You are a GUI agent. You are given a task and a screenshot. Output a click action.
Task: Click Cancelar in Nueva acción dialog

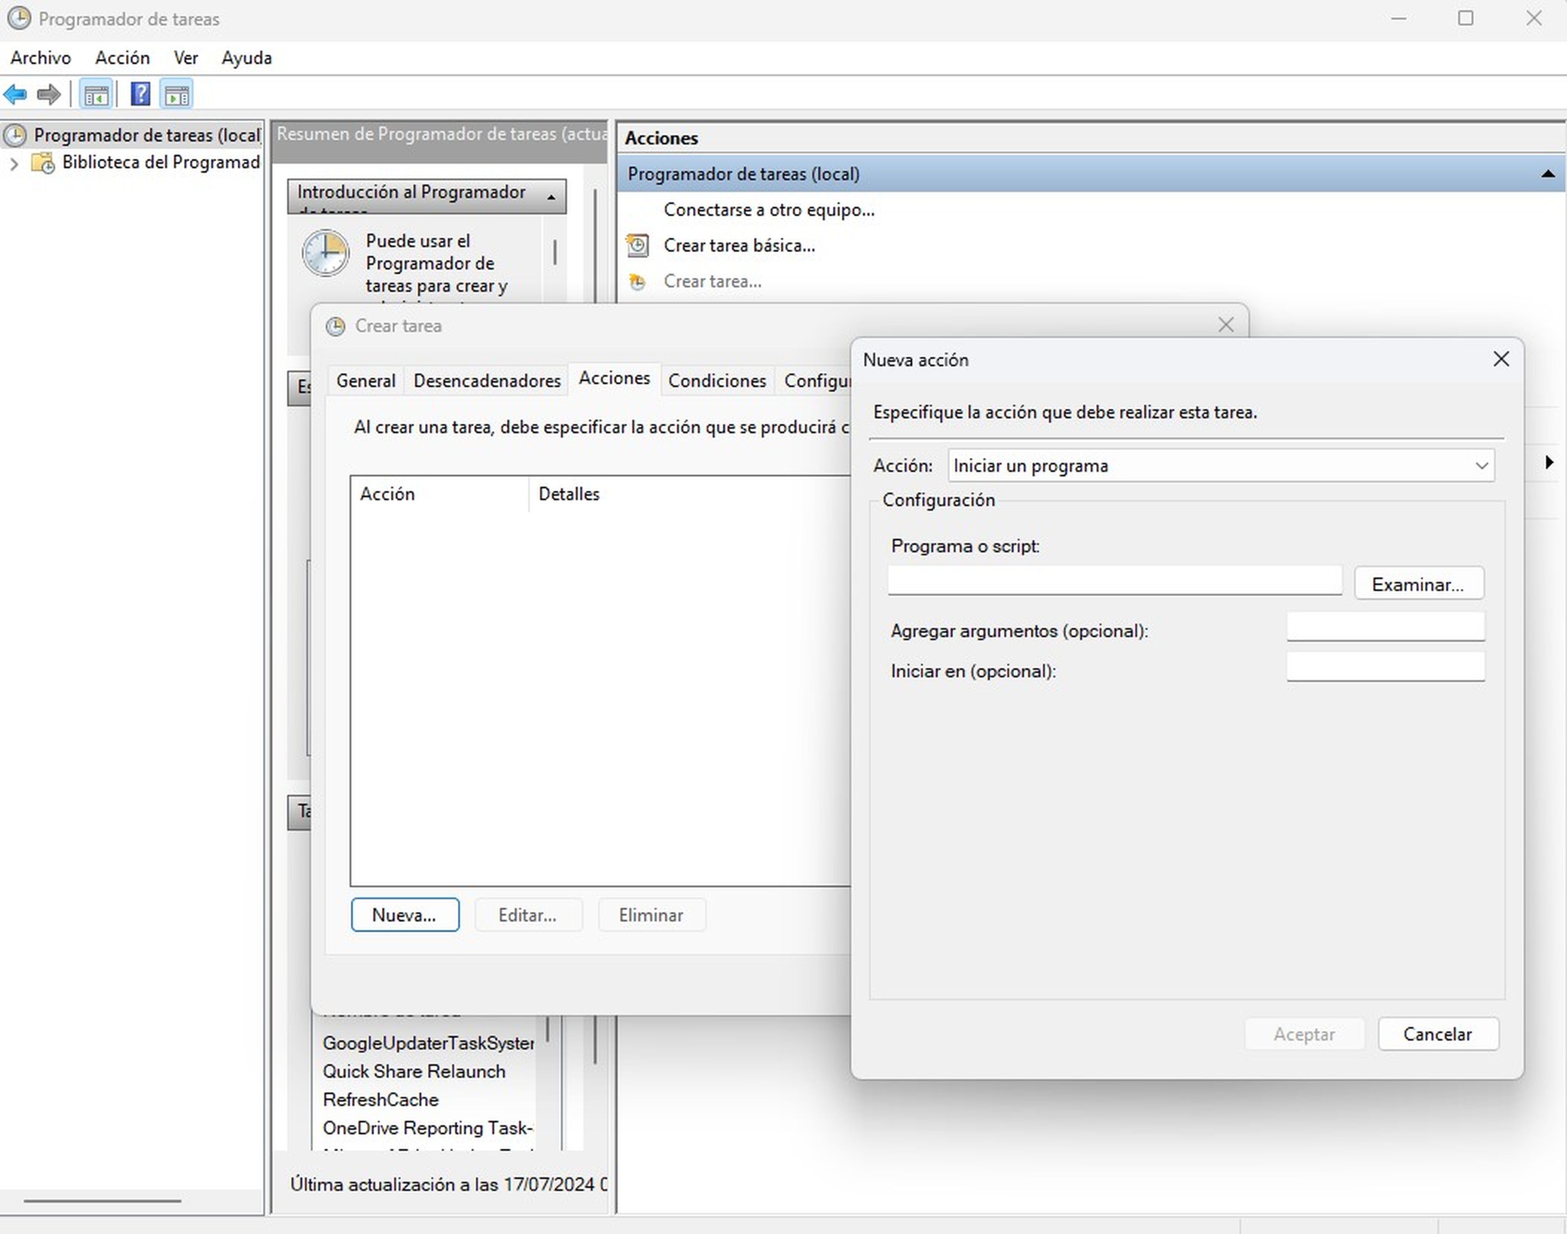tap(1438, 1034)
